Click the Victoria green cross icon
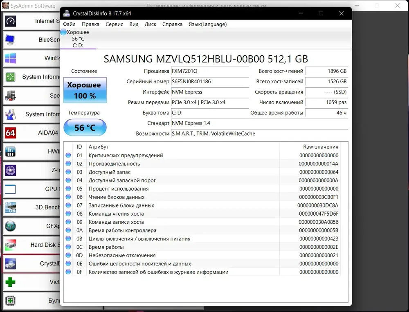 (10, 282)
